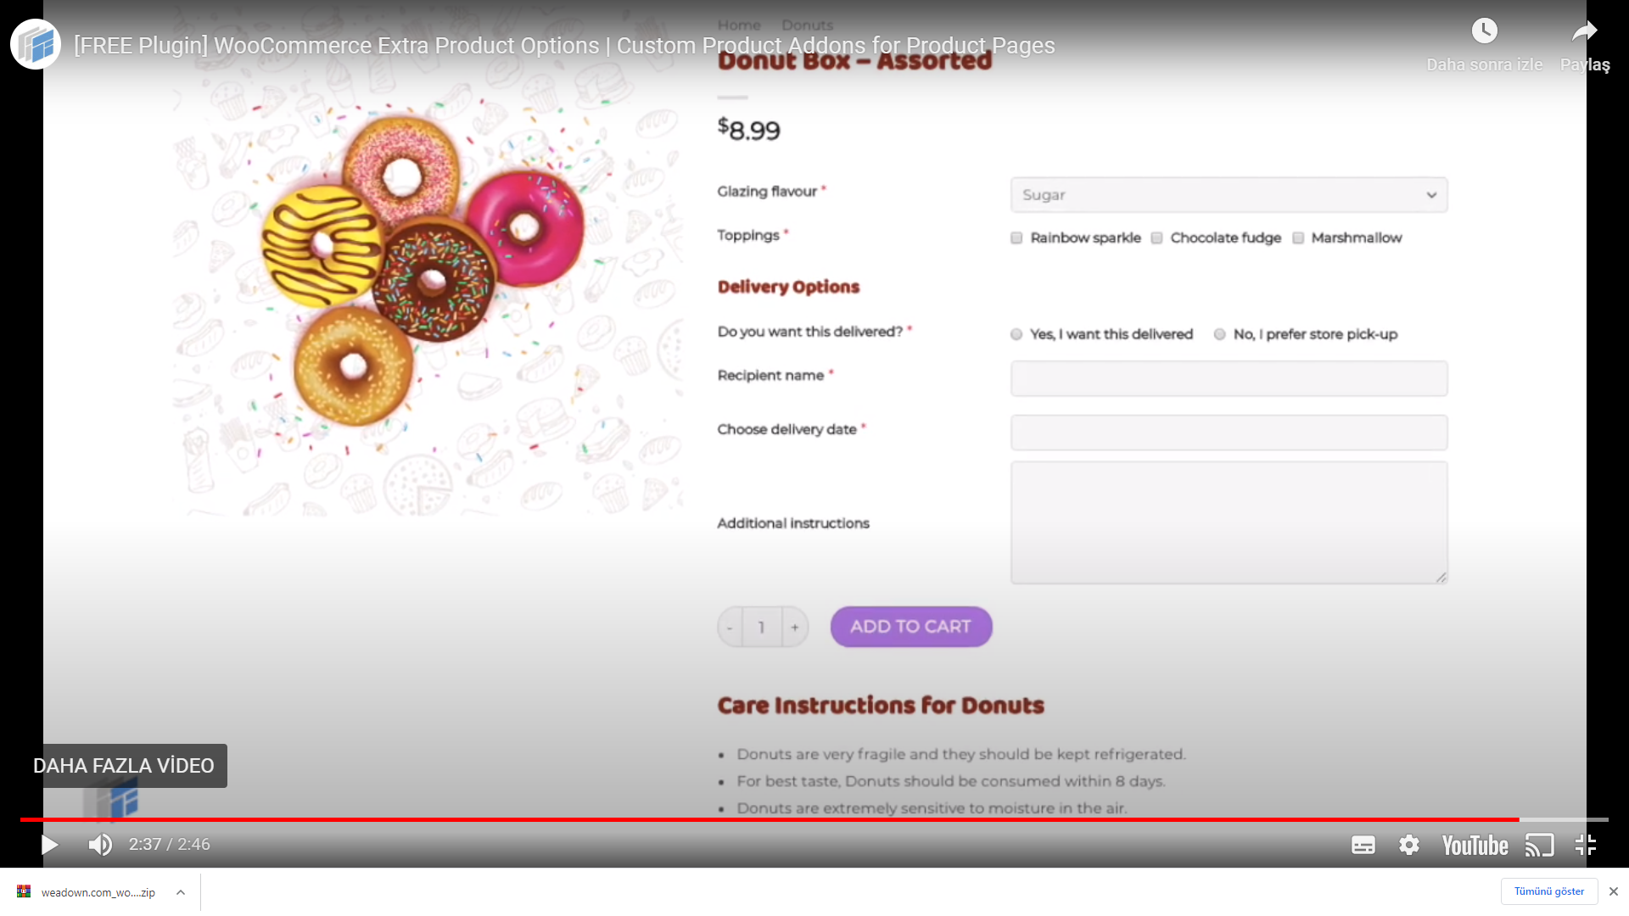Open the Glazing flavour dropdown
The image size is (1629, 916).
[1229, 195]
